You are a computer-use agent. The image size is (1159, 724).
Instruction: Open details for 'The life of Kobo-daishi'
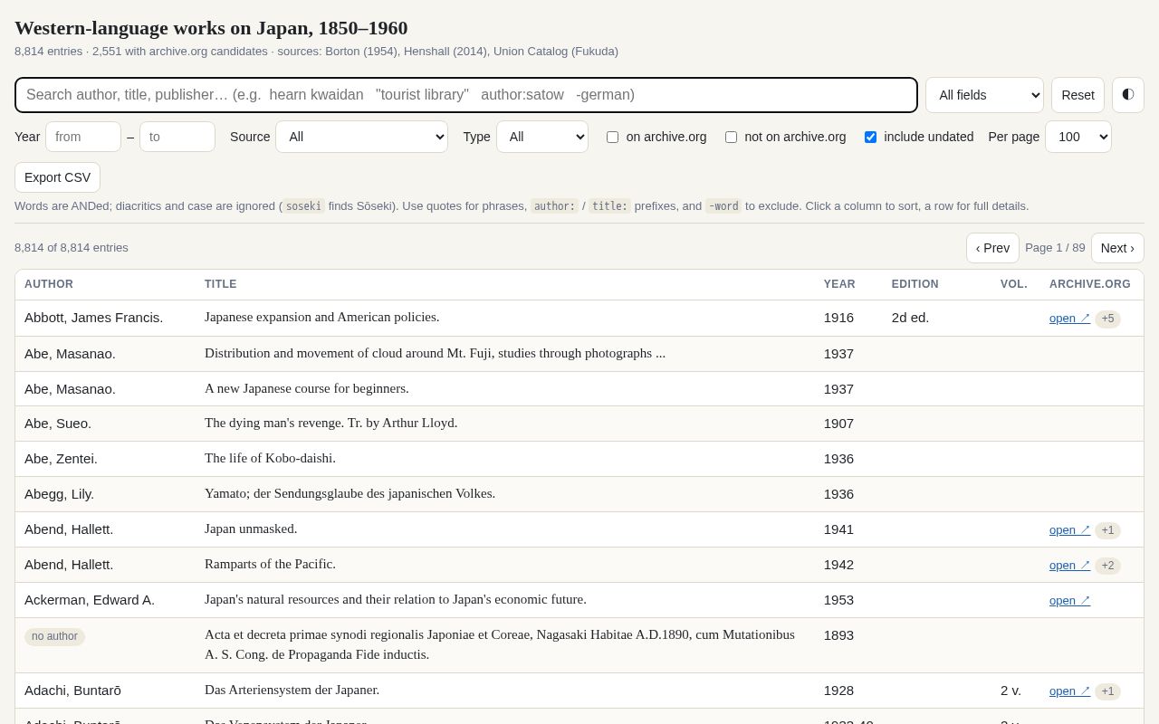click(579, 459)
